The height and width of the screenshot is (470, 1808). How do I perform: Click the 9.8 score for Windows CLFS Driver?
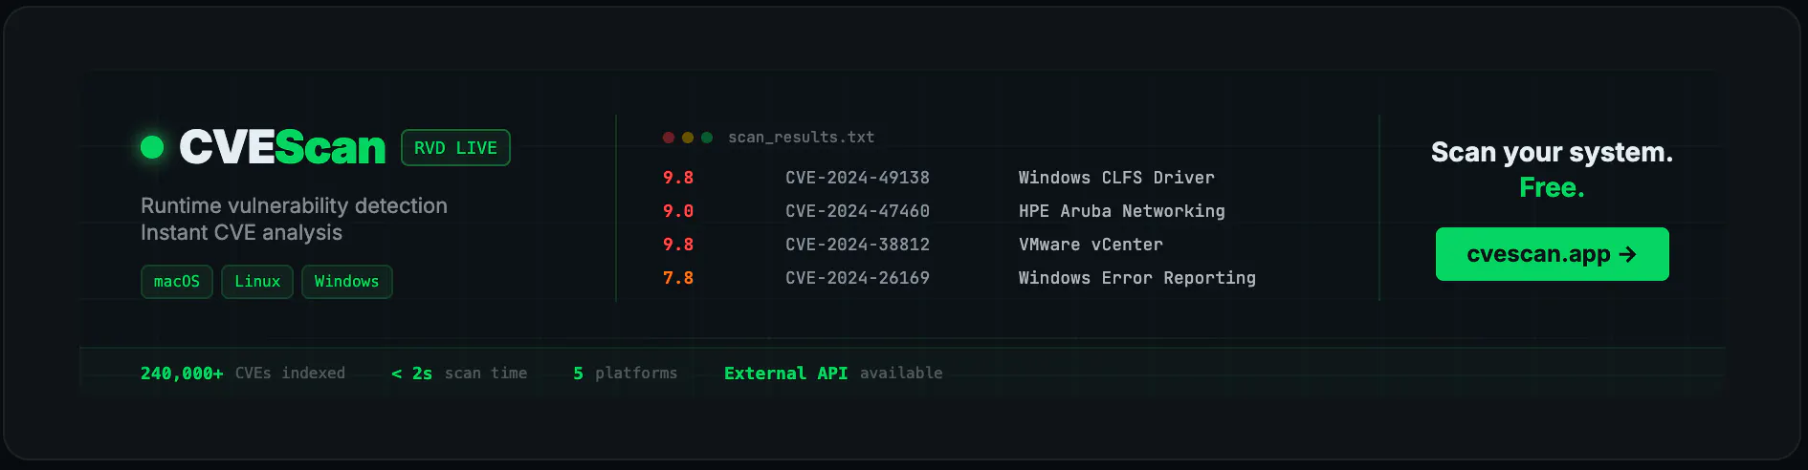tap(678, 178)
